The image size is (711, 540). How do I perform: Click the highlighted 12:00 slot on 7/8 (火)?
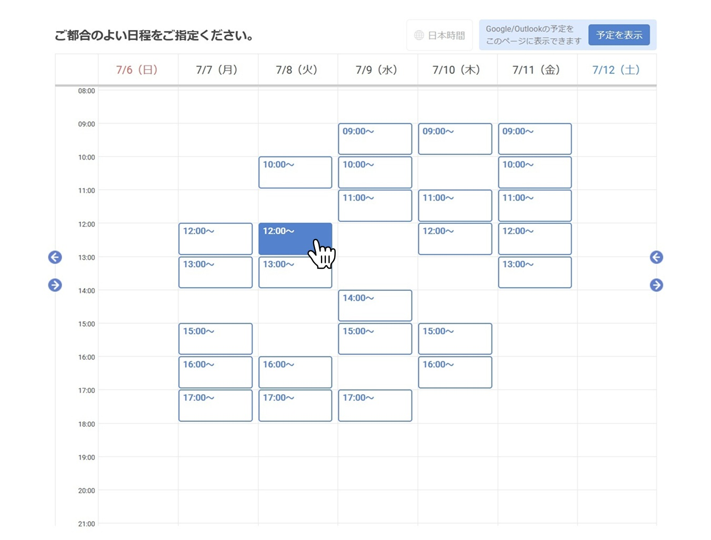295,239
